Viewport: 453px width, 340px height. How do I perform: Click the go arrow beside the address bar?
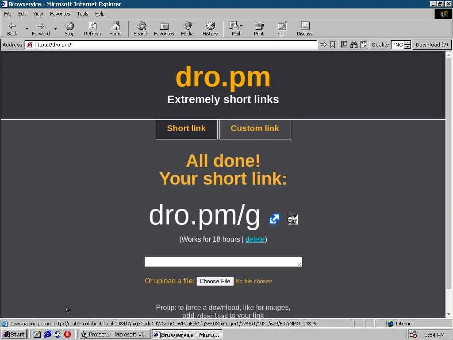tap(323, 45)
